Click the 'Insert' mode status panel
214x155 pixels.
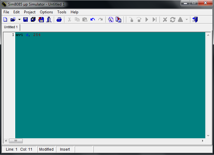65,149
